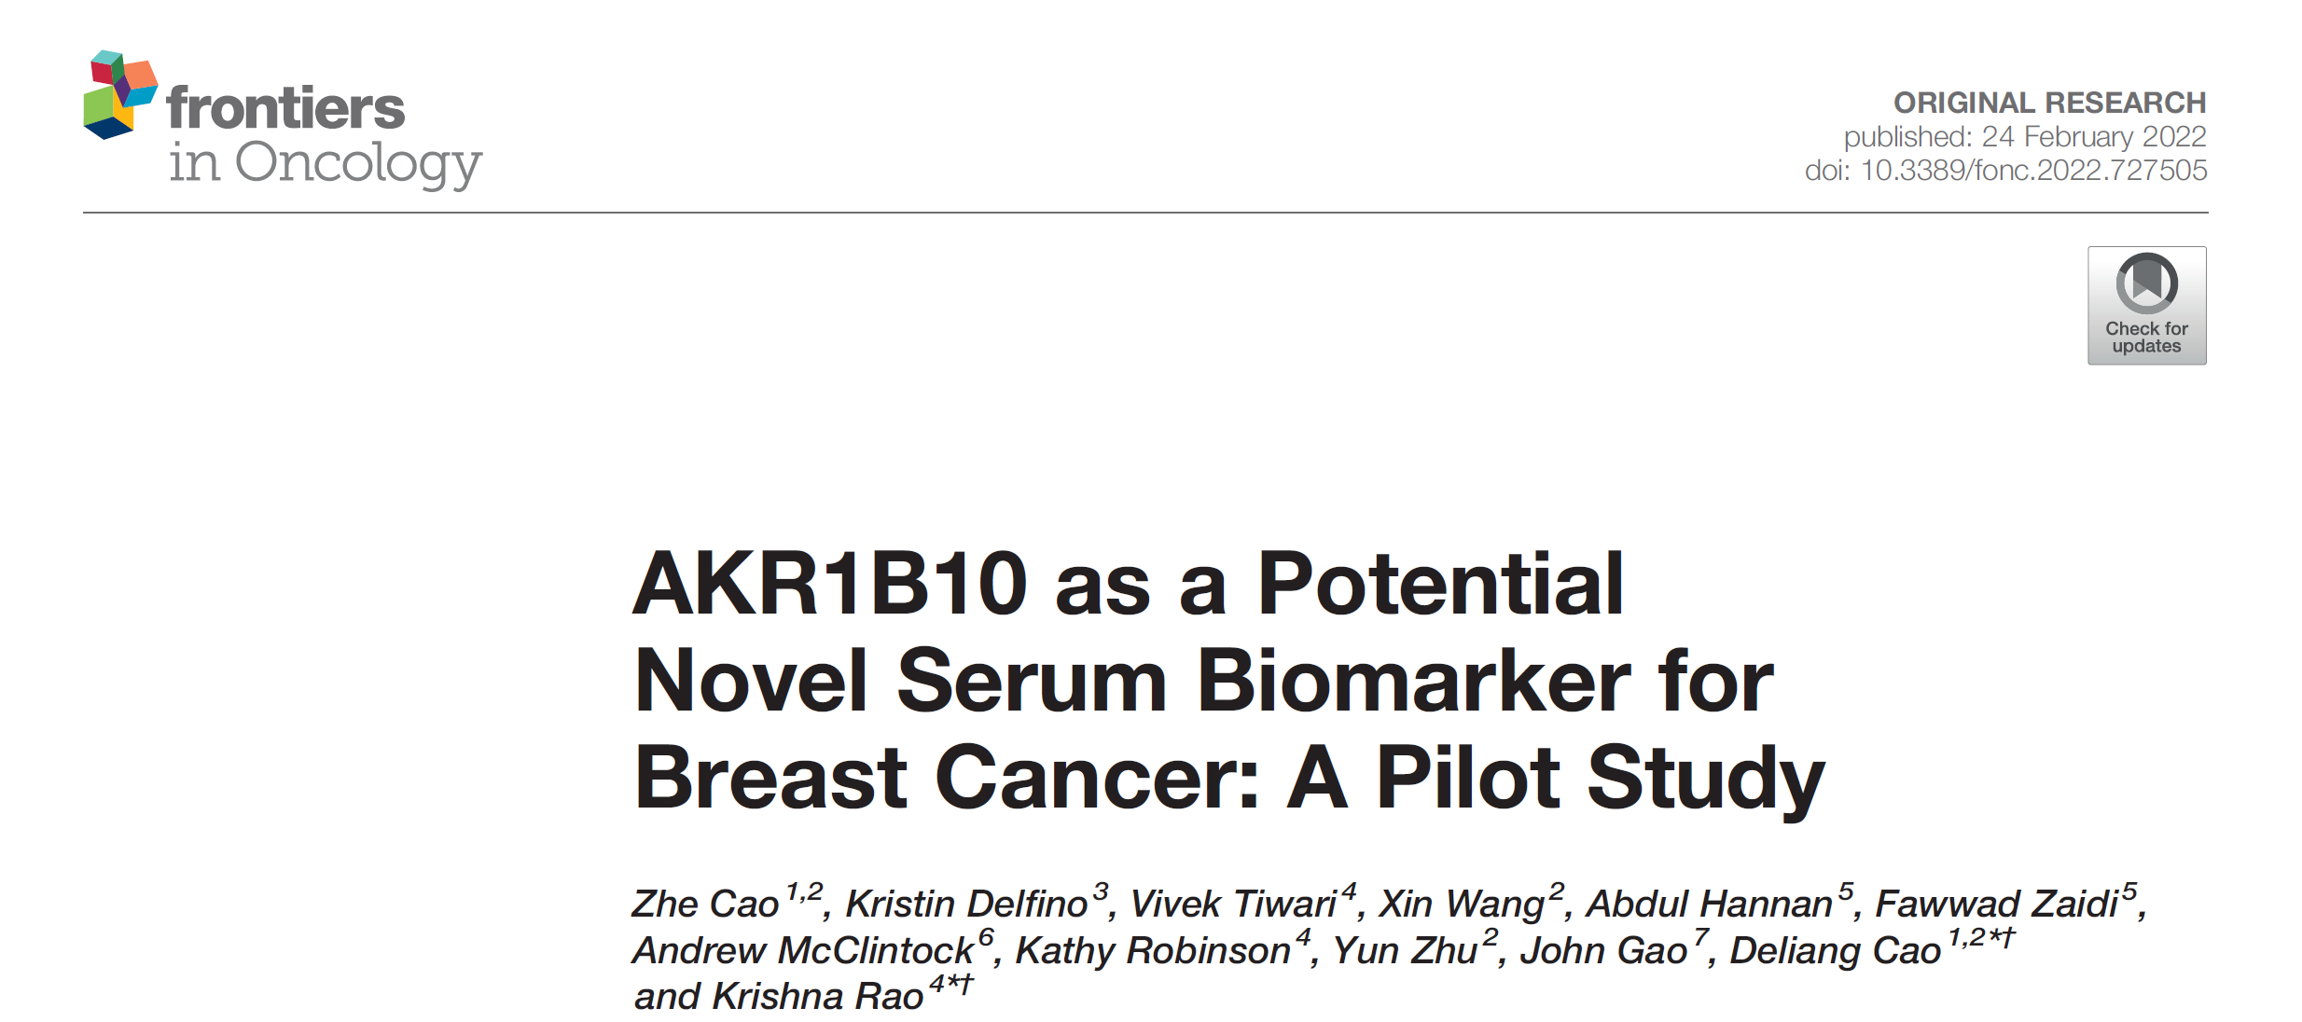Viewport: 2302px width, 1022px height.
Task: Select corresponding author Deliang Cao
Action: coord(1835,950)
